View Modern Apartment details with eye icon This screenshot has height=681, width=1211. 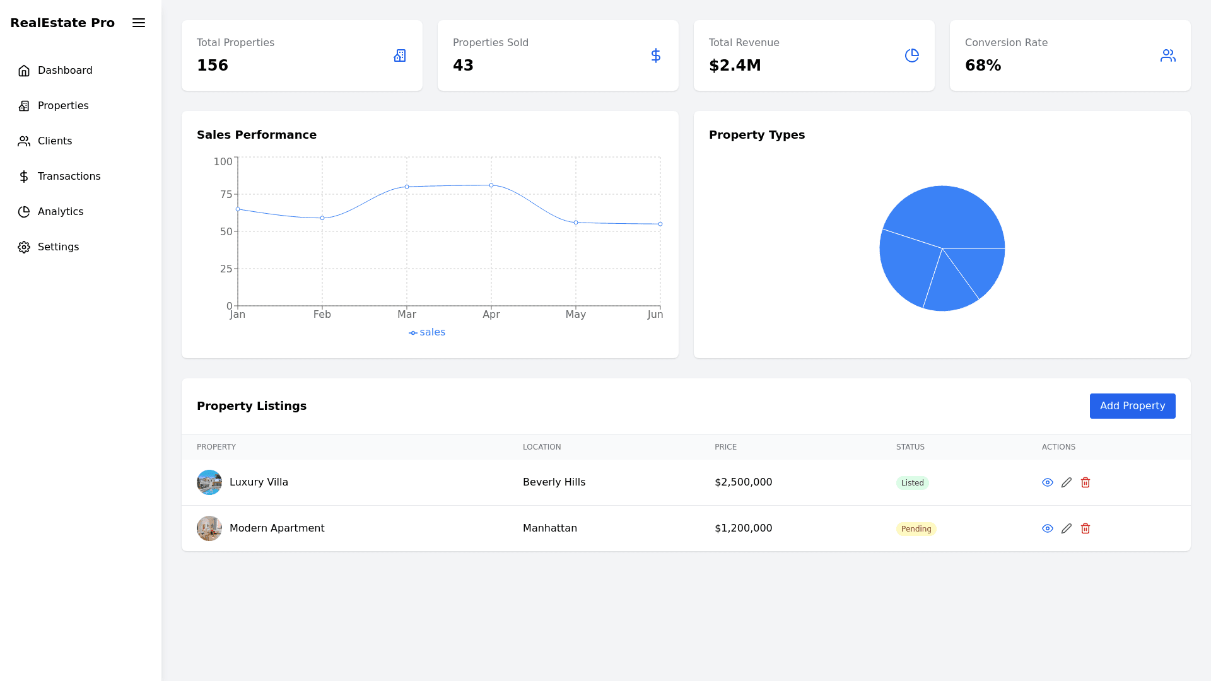tap(1048, 528)
